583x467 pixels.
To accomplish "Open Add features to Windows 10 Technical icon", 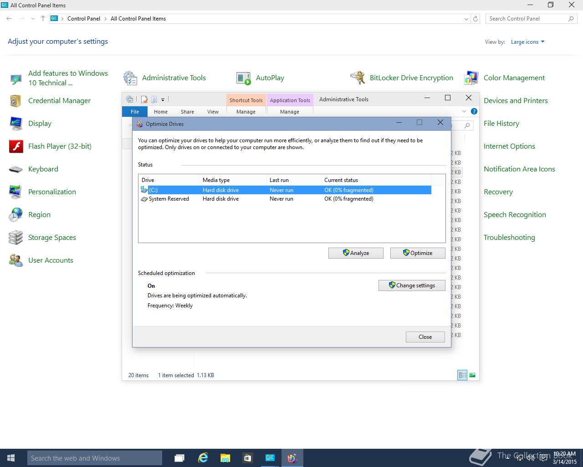I will [16, 78].
